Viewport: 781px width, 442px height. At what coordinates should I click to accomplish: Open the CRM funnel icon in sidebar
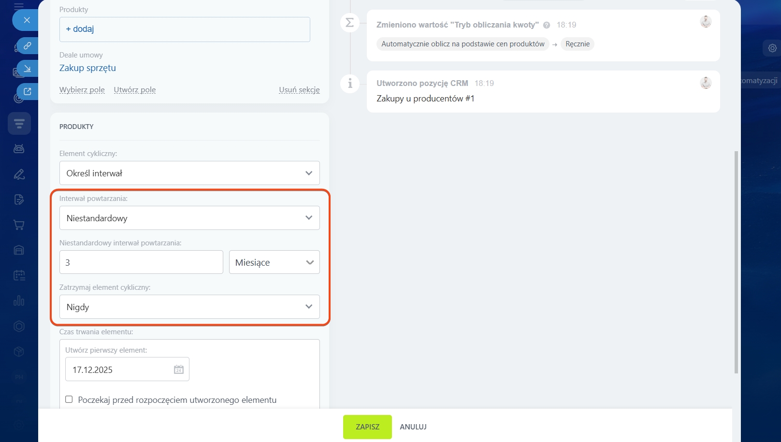[x=19, y=124]
